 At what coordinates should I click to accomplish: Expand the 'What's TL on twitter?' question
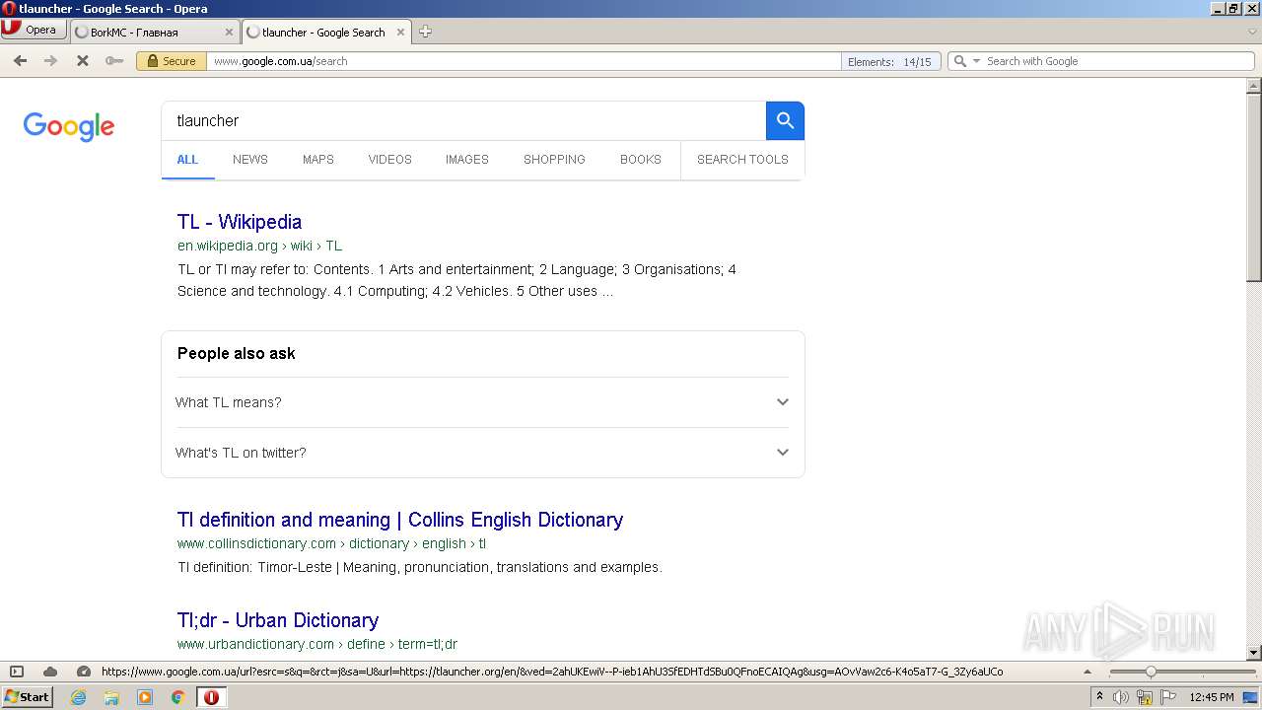pyautogui.click(x=482, y=453)
